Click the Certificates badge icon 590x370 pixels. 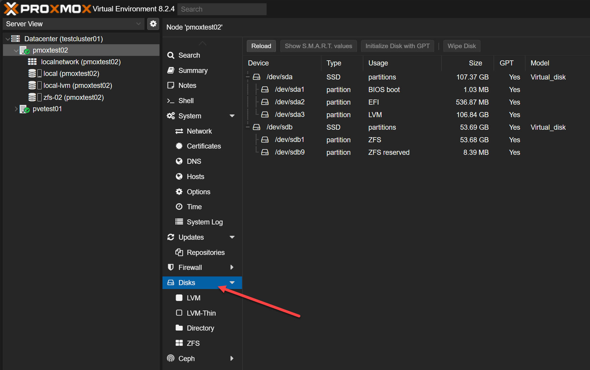click(x=179, y=146)
